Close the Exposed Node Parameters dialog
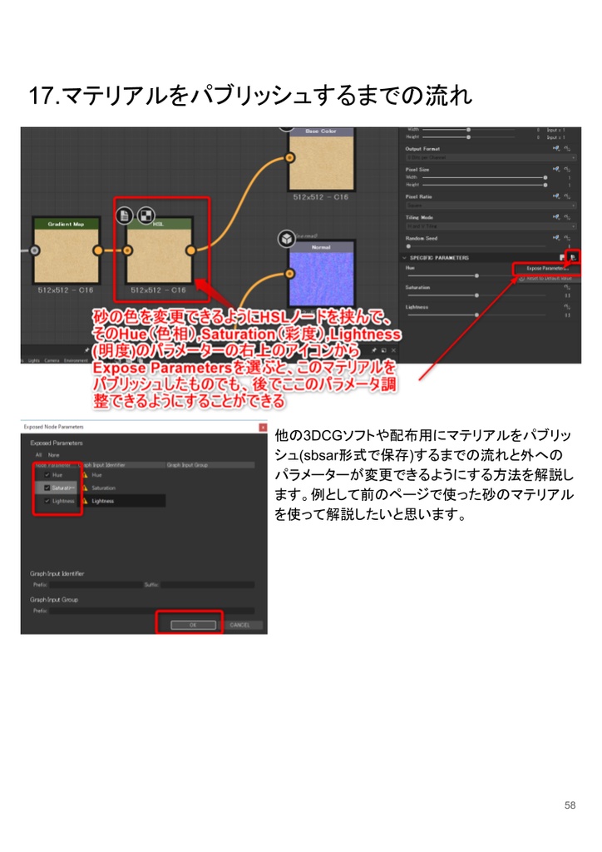Screen dimensions: 602x852 point(263,428)
